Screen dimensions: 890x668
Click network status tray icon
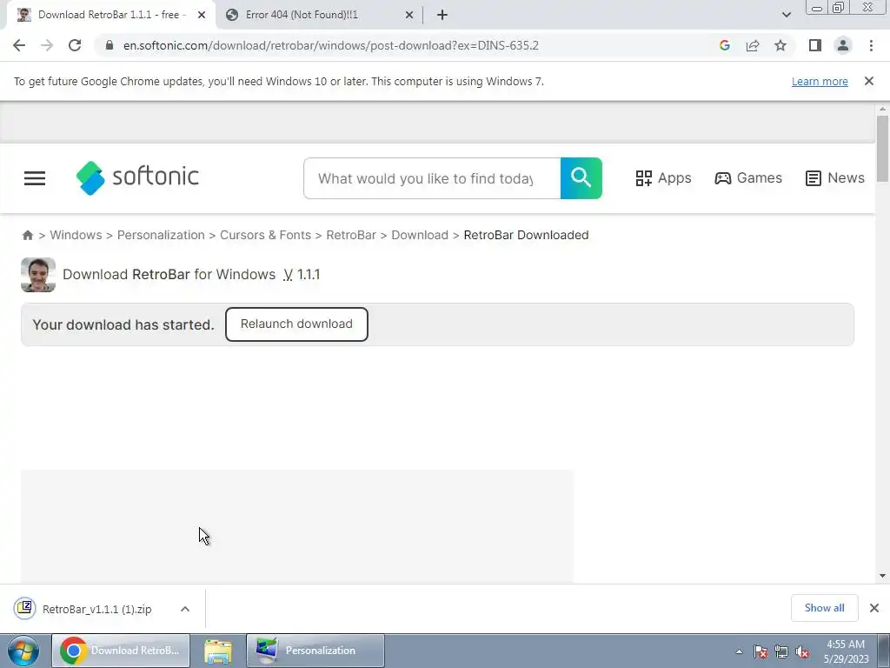pyautogui.click(x=781, y=652)
